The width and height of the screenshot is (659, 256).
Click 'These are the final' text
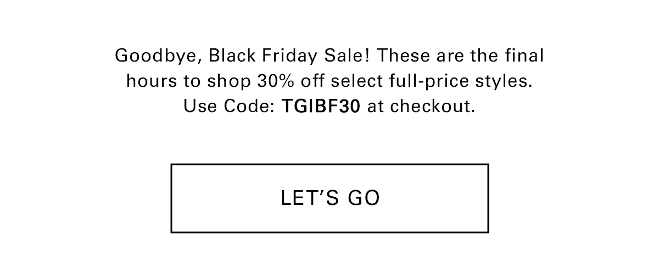pos(461,56)
